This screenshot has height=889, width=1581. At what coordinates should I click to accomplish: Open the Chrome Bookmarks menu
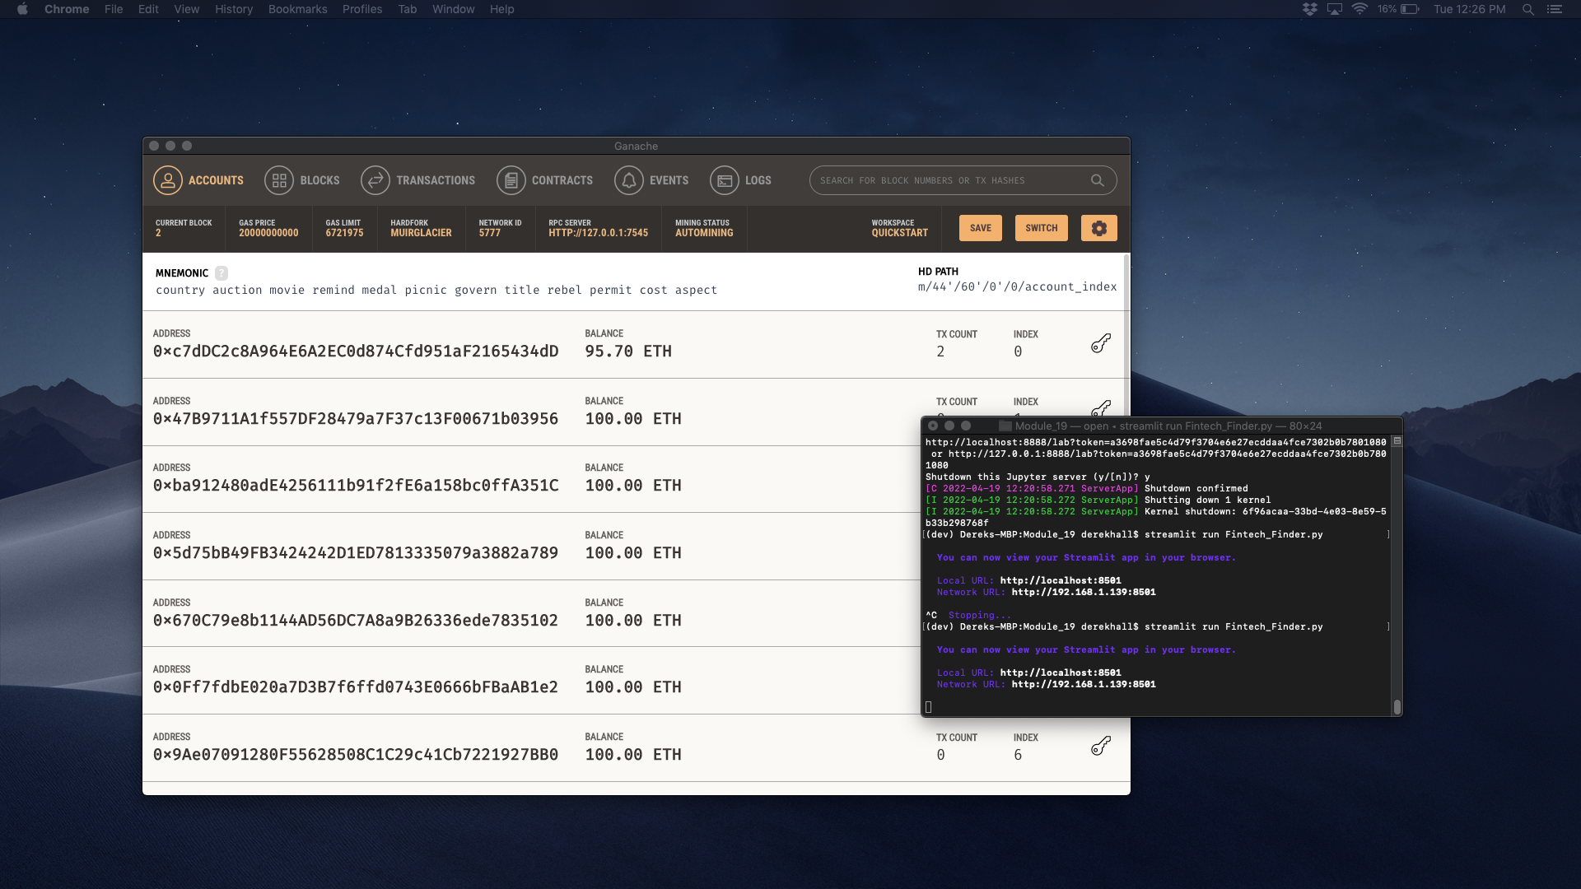pyautogui.click(x=297, y=9)
